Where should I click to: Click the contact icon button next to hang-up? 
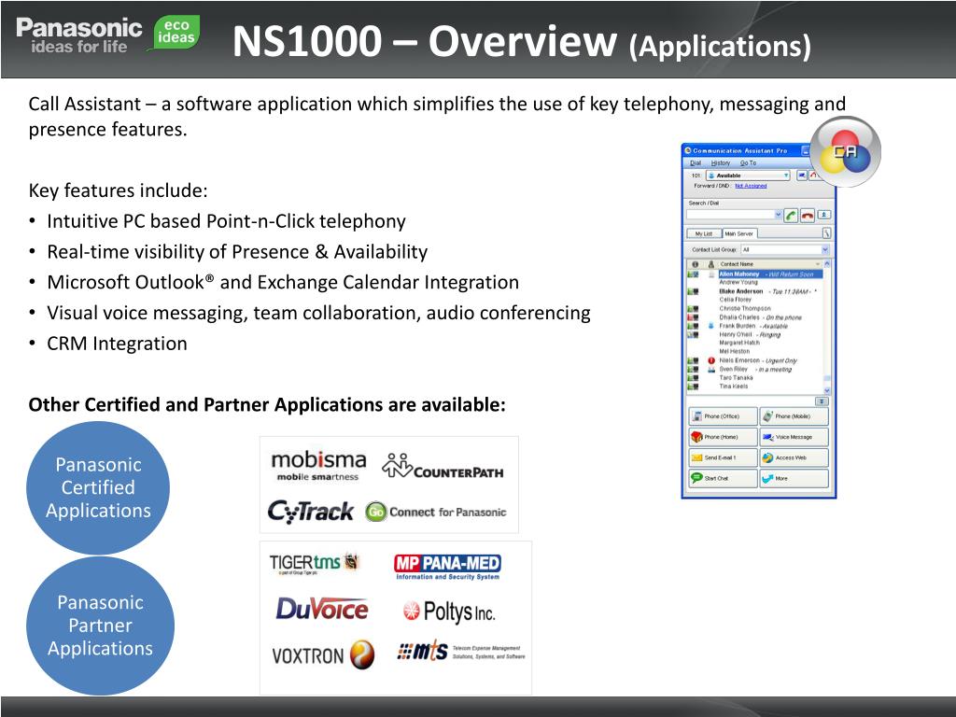(823, 215)
